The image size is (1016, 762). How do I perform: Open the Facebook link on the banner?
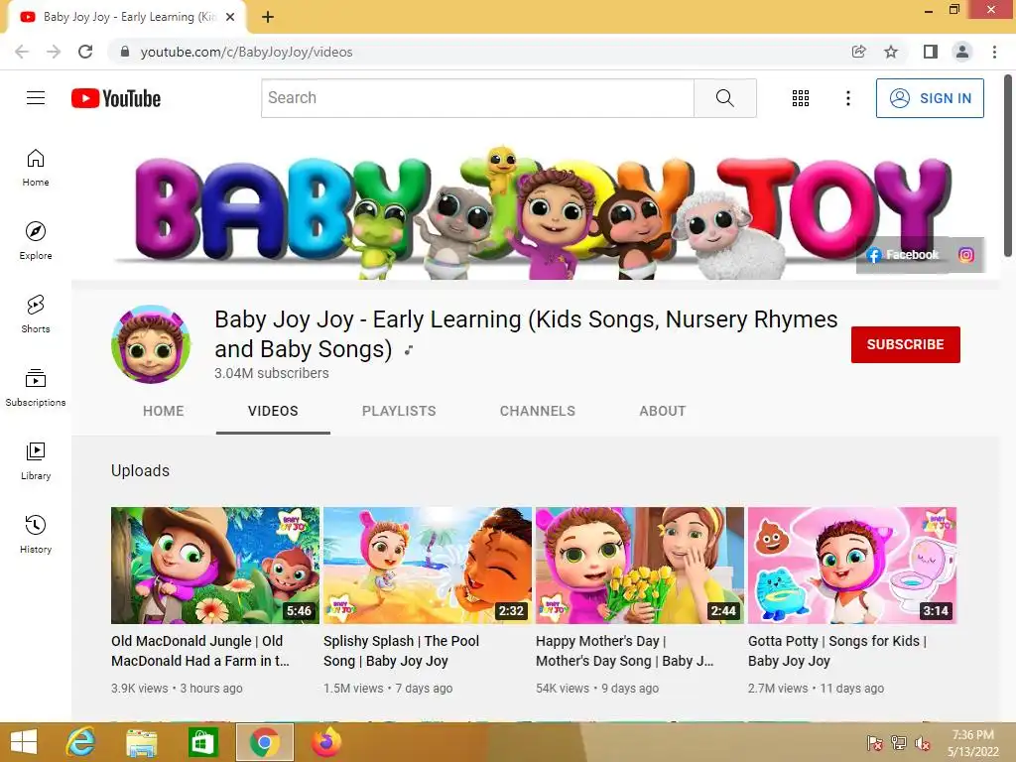(x=903, y=255)
